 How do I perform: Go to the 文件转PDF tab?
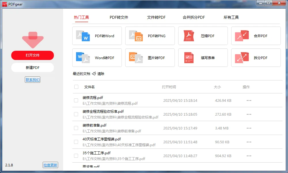point(156,18)
